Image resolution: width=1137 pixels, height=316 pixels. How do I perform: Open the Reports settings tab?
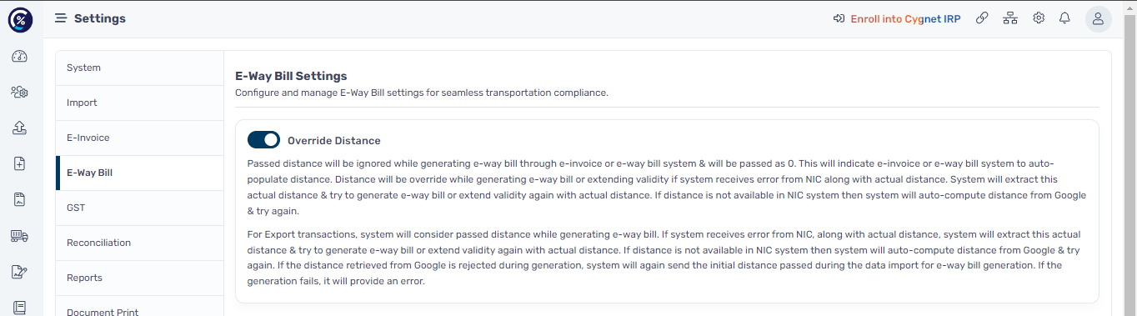(140, 278)
